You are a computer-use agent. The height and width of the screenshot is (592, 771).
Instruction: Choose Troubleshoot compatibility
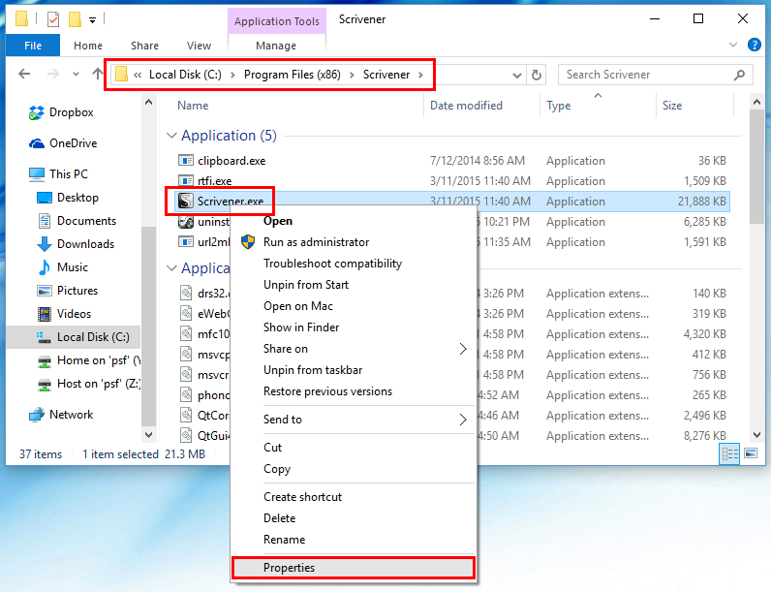click(x=333, y=264)
